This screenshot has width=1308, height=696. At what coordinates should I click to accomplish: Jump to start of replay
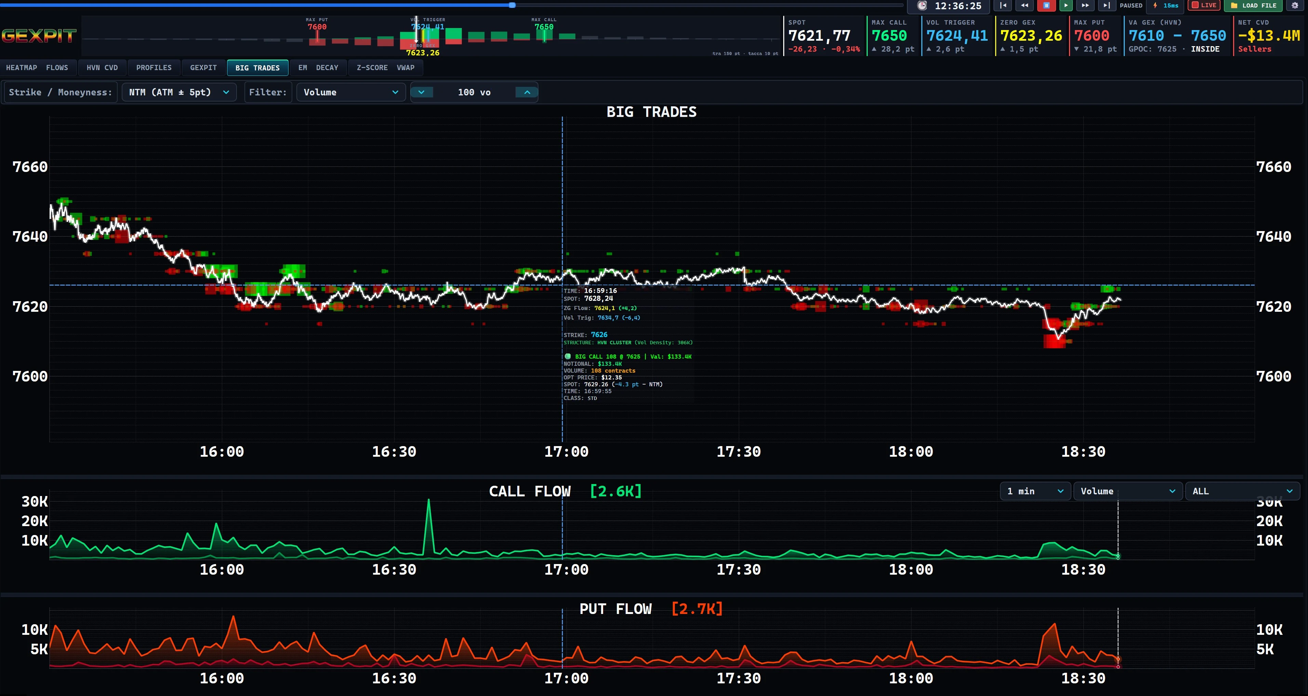pos(1003,5)
